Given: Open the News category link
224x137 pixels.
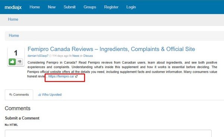Looking at the screenshot, I should coord(76,56).
